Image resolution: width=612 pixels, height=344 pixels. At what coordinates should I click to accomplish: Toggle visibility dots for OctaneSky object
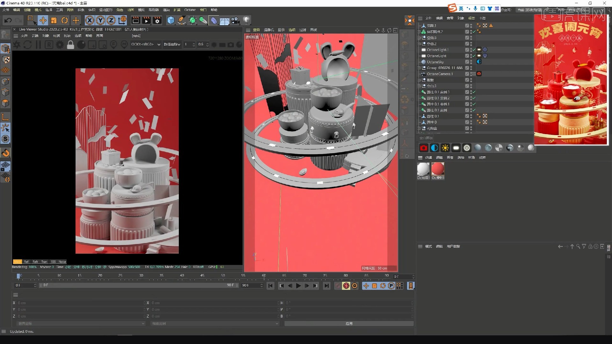471,62
